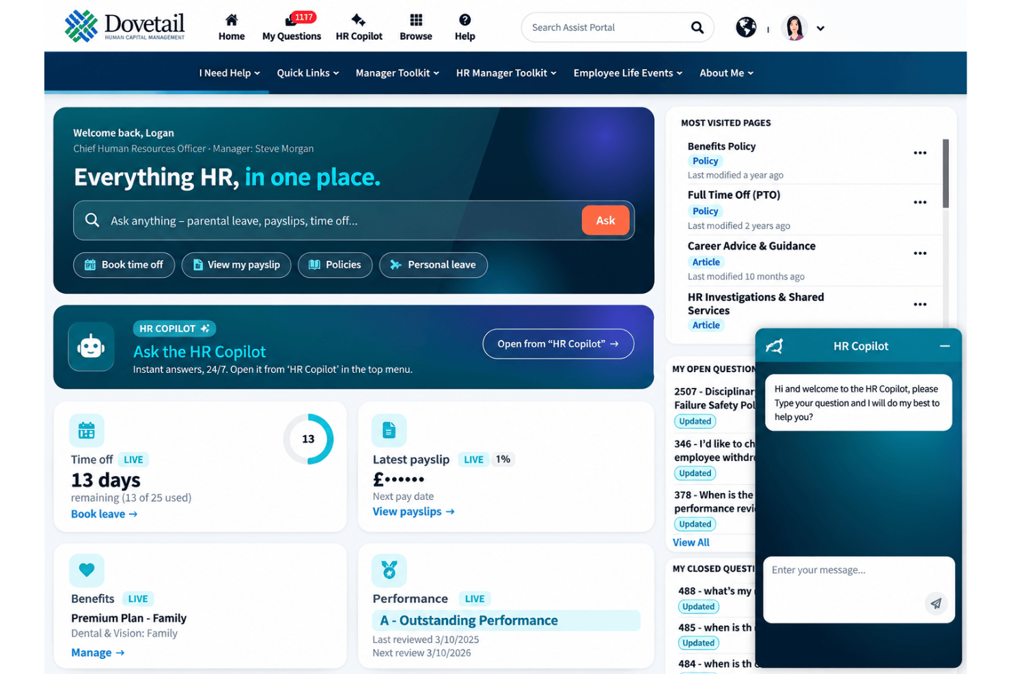Click the chat Enter your message field
Screen dimensions: 1011x674
(859, 589)
